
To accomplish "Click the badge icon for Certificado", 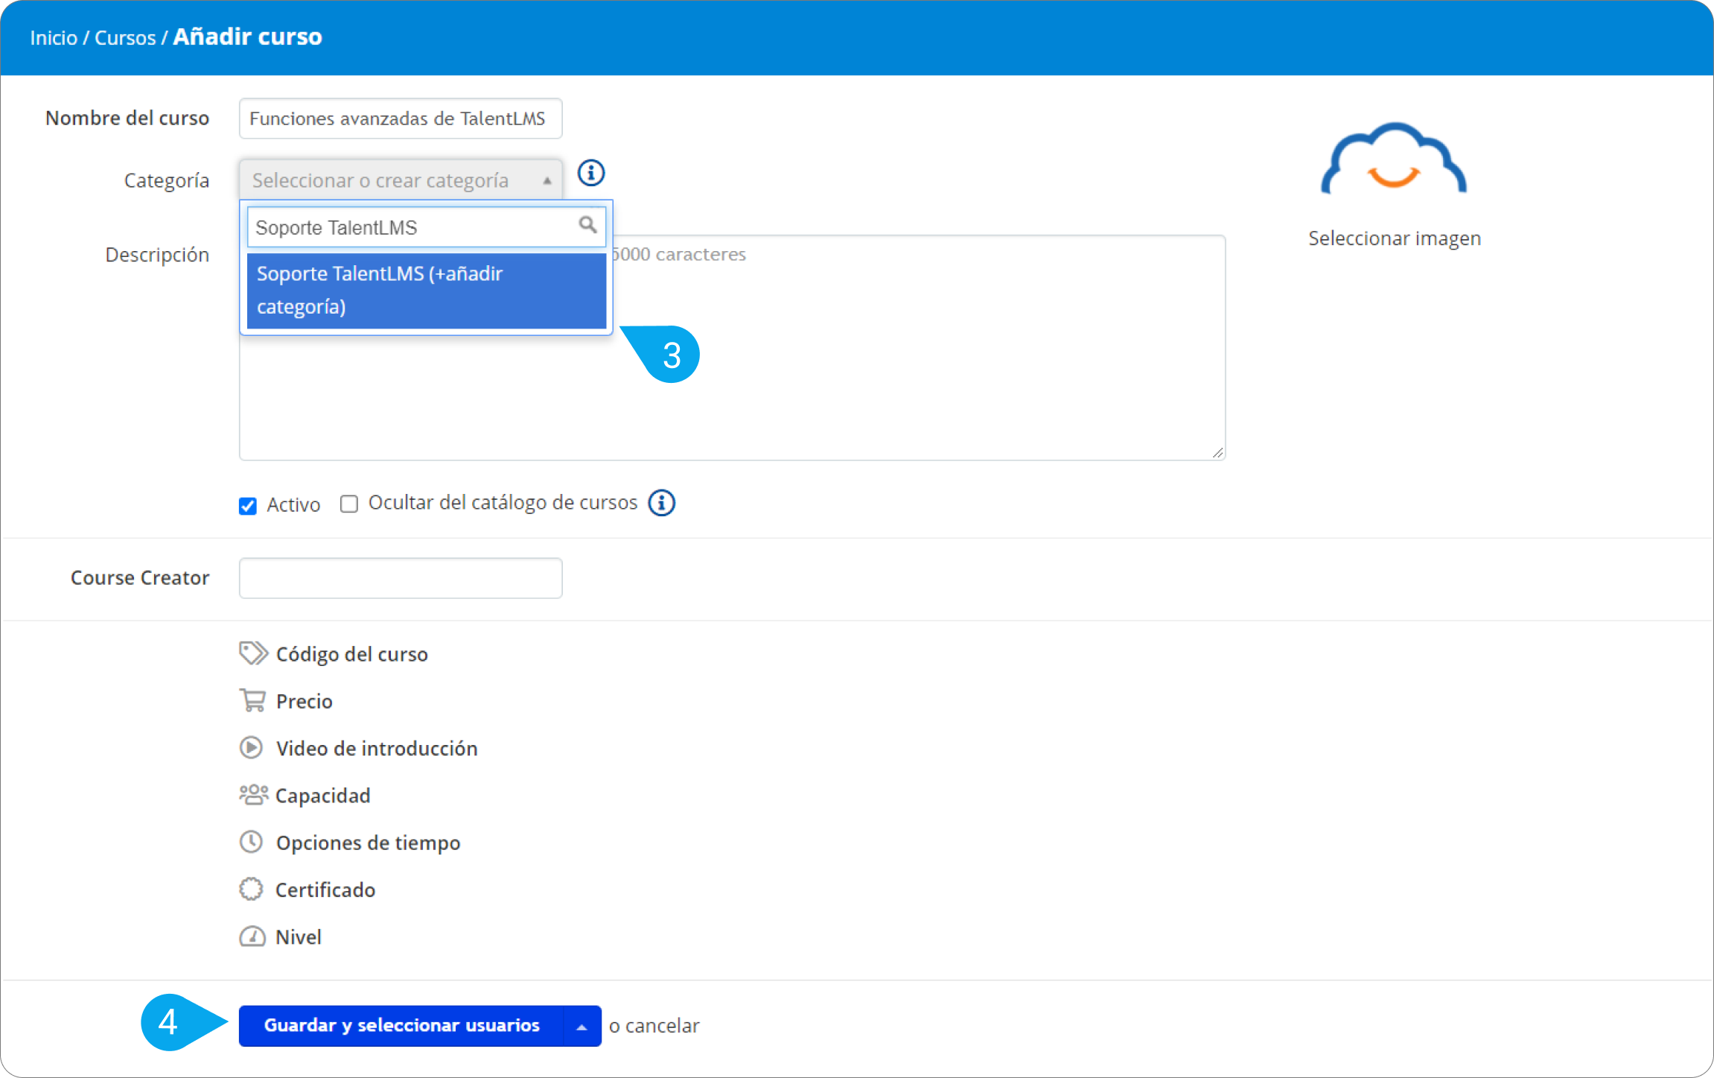I will coord(251,889).
